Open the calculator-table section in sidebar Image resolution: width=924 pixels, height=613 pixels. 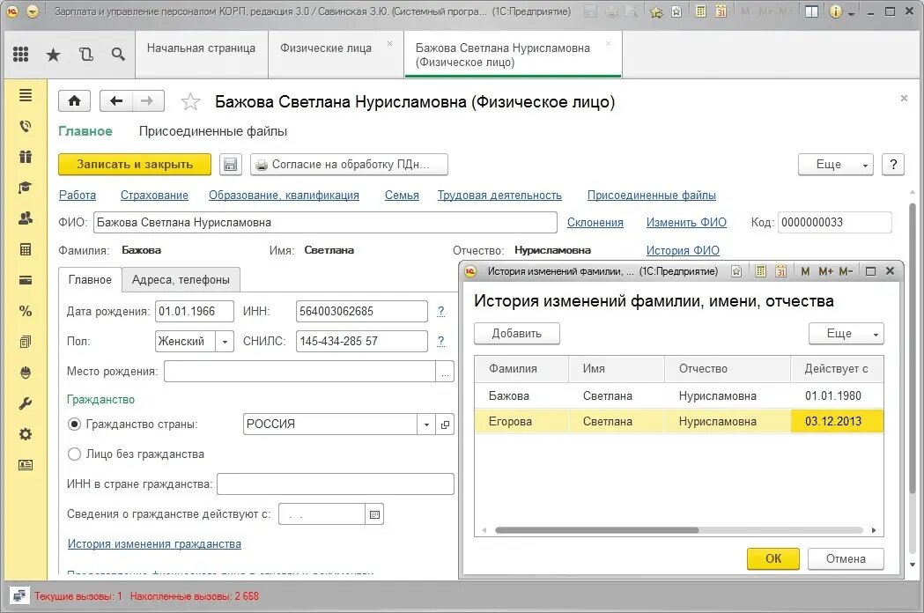(26, 249)
